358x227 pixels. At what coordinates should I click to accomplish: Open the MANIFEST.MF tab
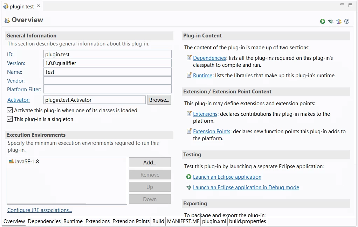tap(183, 221)
